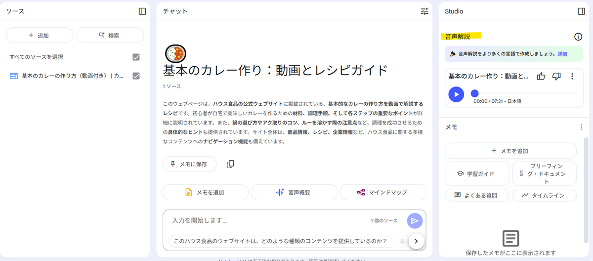The width and height of the screenshot is (593, 261).
Task: Click the suggested question about ハウス食品 website
Action: coord(280,241)
